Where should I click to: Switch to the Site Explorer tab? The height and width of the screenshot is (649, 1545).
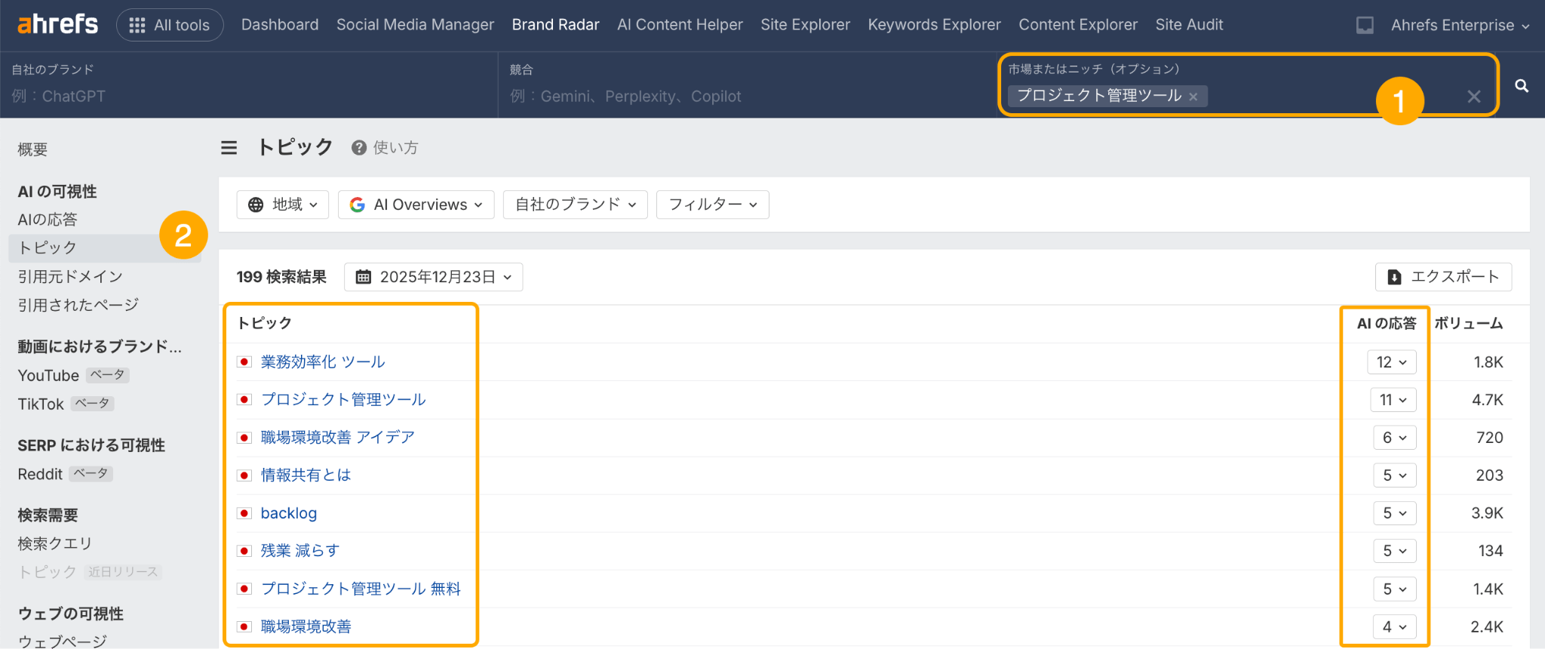(x=805, y=25)
